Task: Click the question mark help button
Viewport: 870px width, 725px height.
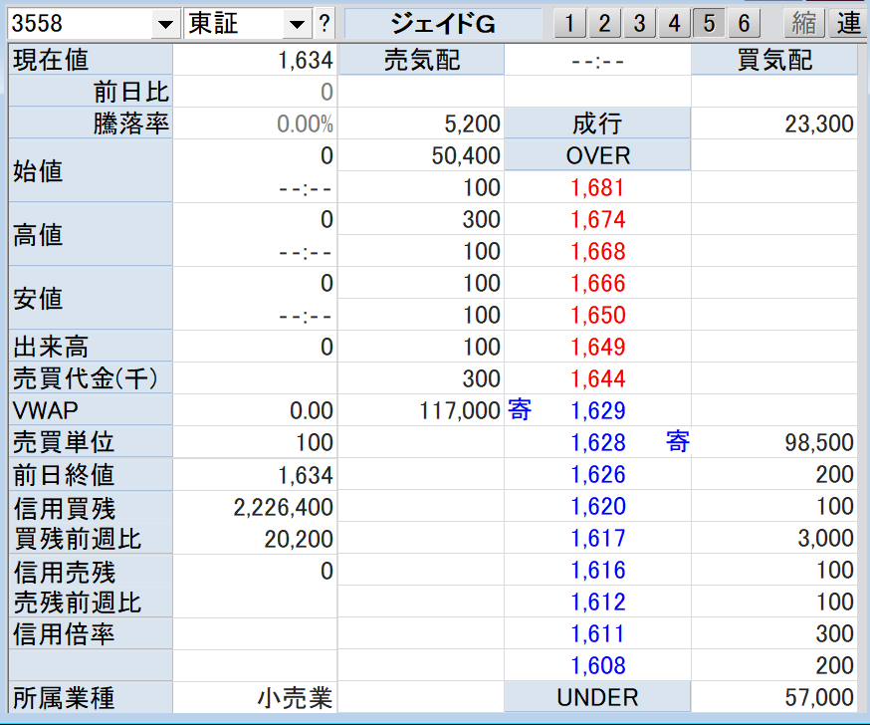Action: [325, 24]
